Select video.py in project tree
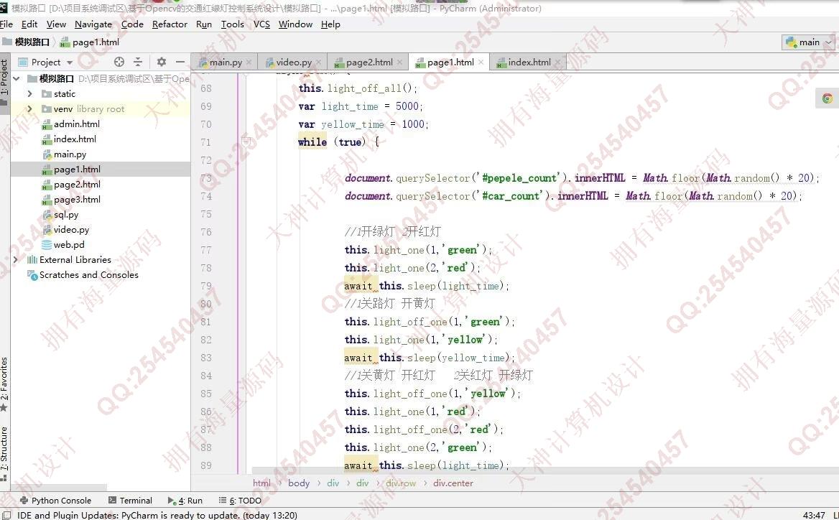This screenshot has width=839, height=520. (71, 230)
